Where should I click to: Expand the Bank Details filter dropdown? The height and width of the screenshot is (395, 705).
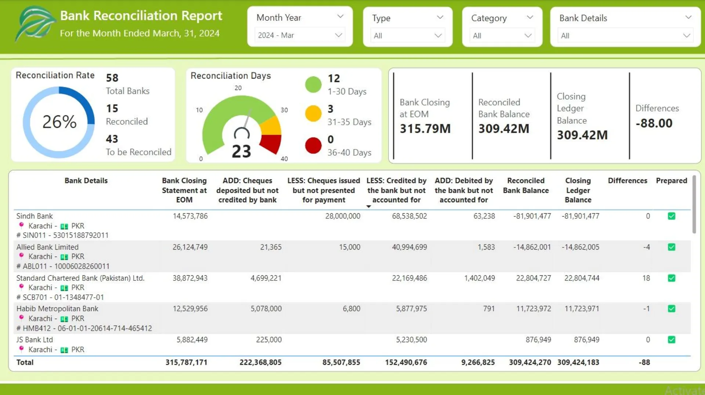tap(625, 36)
